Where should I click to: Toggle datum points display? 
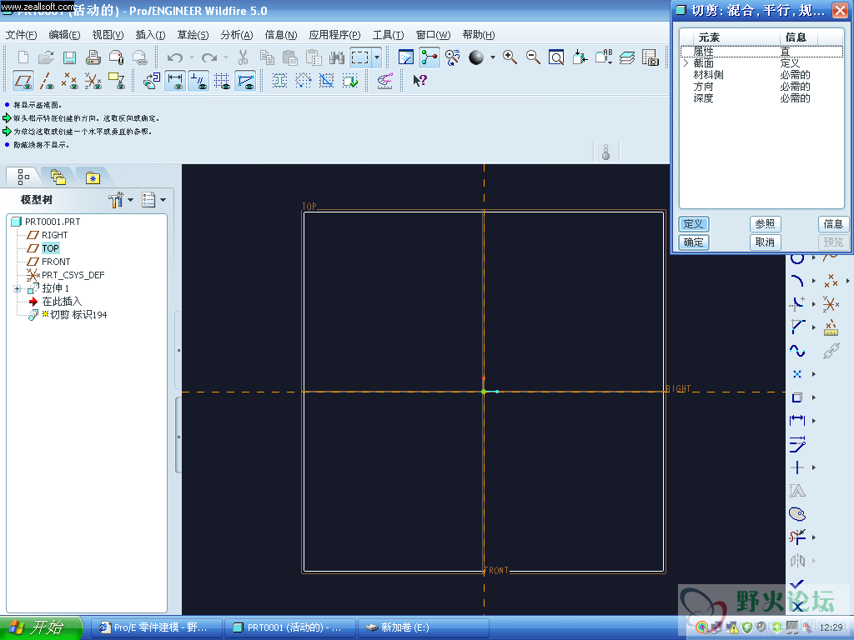click(69, 81)
